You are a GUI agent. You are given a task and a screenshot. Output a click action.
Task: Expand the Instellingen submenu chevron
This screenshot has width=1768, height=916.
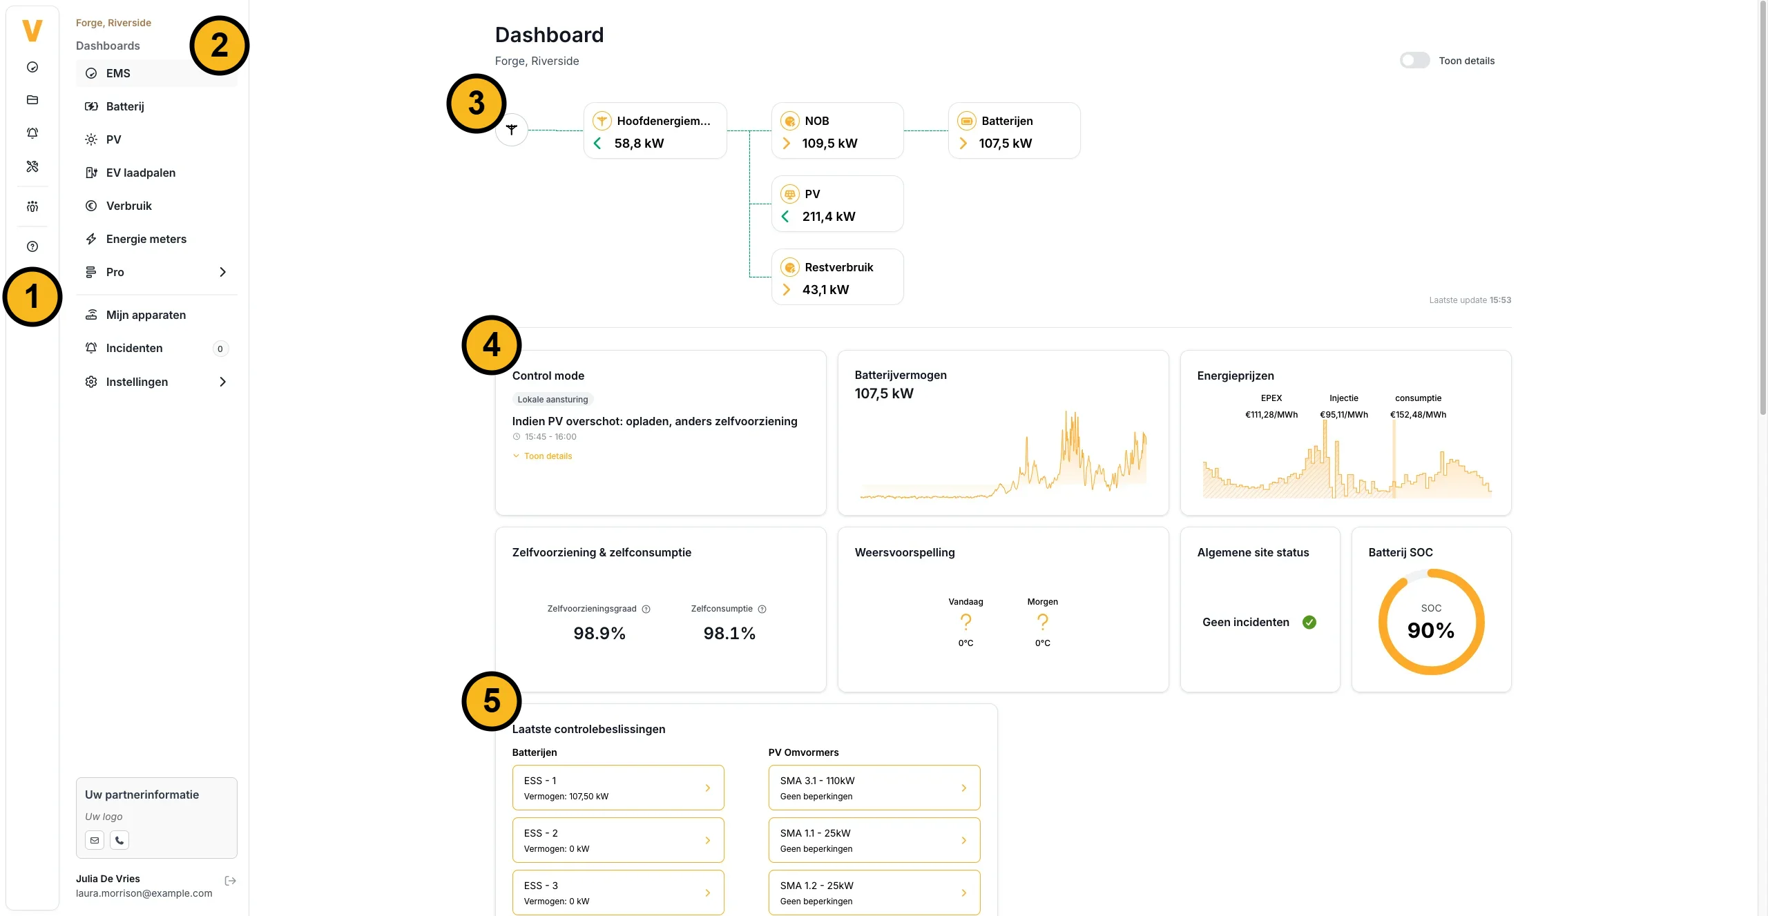click(x=222, y=382)
